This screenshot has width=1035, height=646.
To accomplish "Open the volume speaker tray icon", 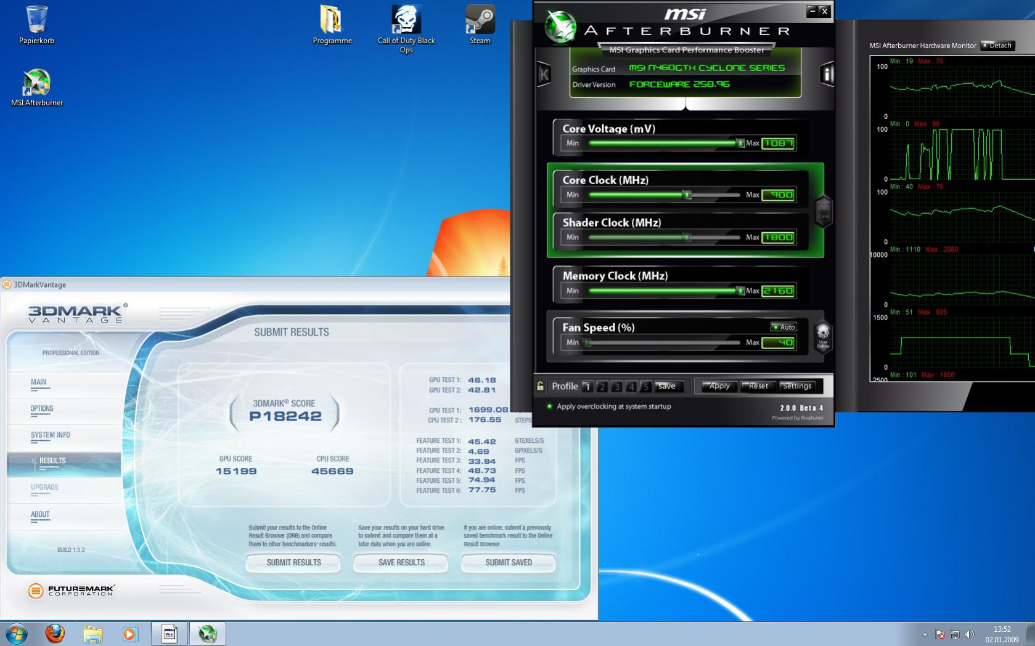I will coord(970,634).
